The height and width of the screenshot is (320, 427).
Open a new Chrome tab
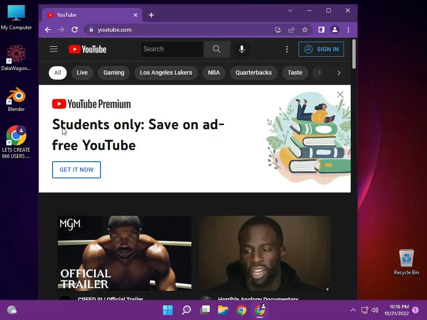151,15
